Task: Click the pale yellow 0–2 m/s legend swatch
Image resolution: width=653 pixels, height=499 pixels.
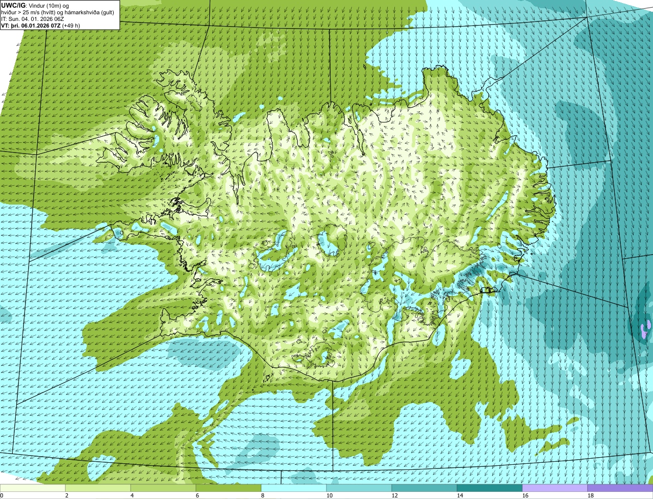Action: point(33,488)
